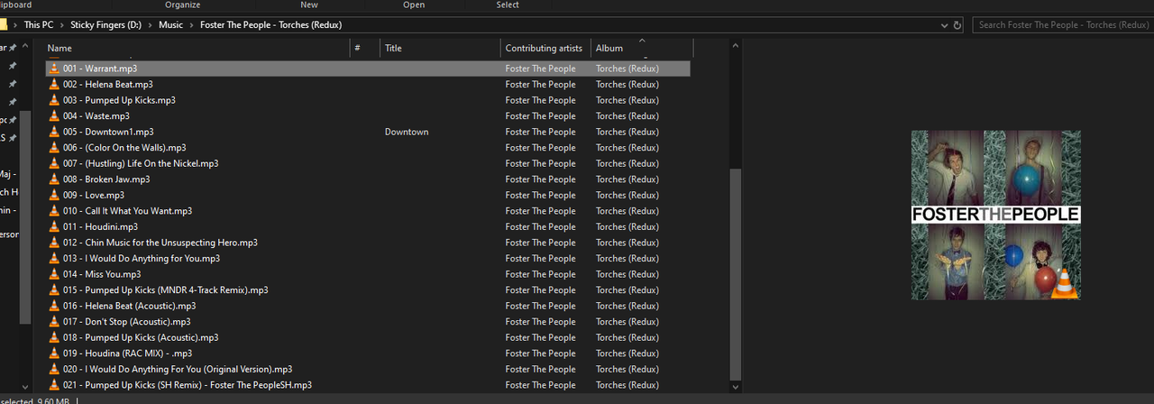Viewport: 1154px width, 404px height.
Task: Select file name 019 - Houdina (RAC MIX) - .mp3
Action: (127, 353)
